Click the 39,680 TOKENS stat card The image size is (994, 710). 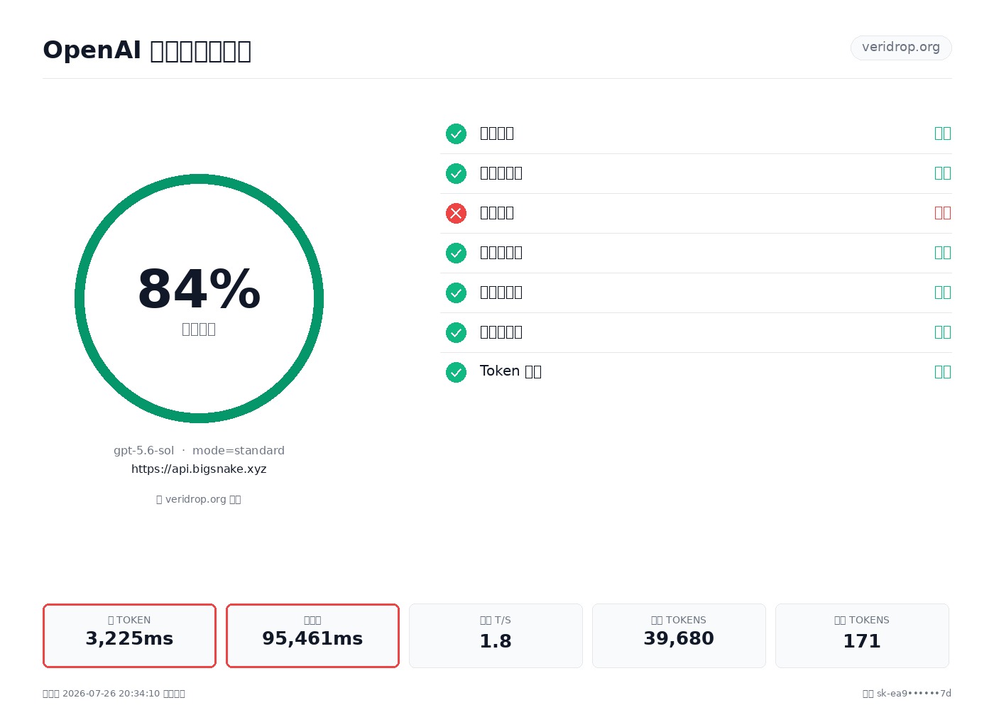click(x=679, y=635)
